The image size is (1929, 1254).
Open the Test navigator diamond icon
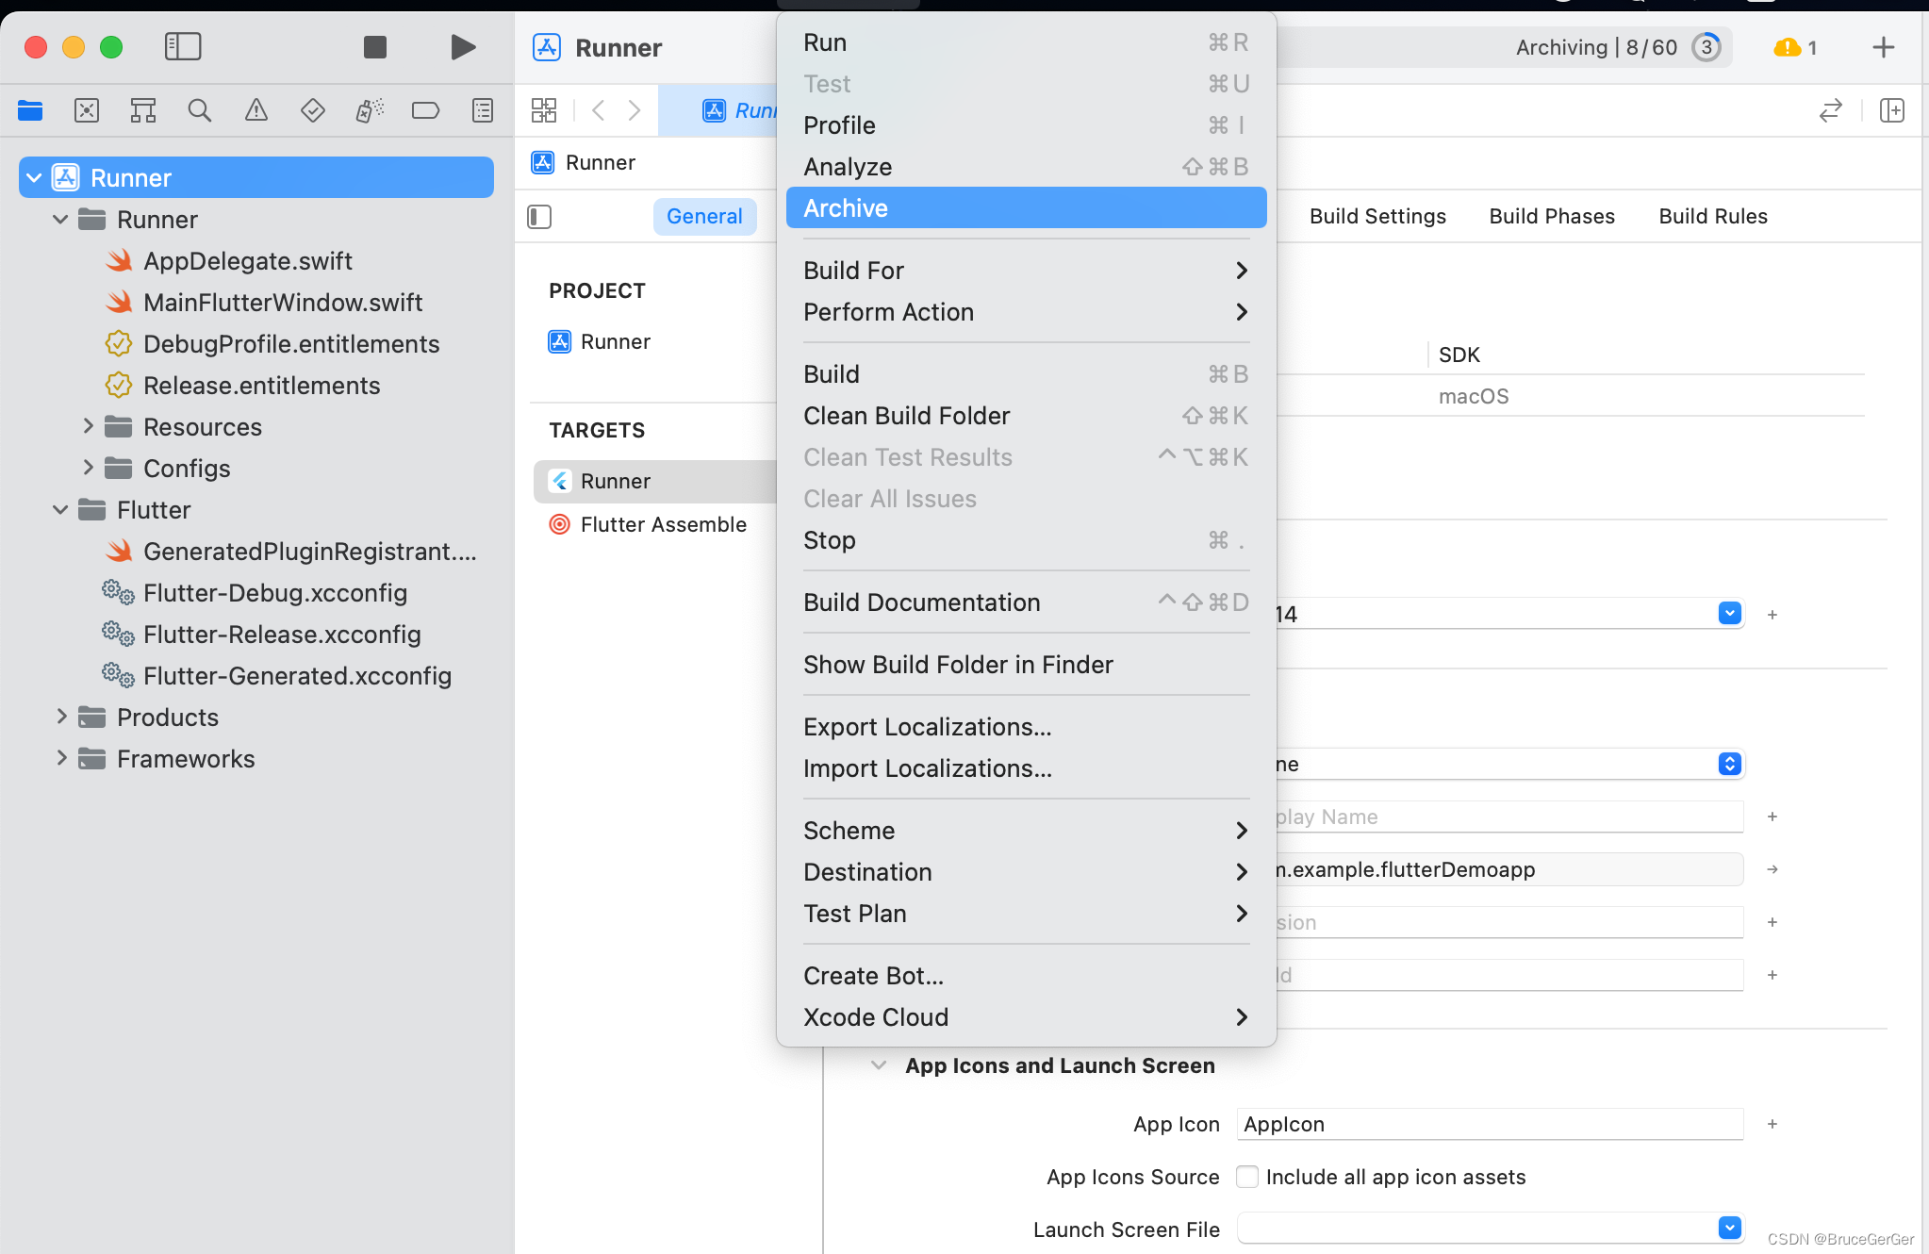(x=313, y=110)
